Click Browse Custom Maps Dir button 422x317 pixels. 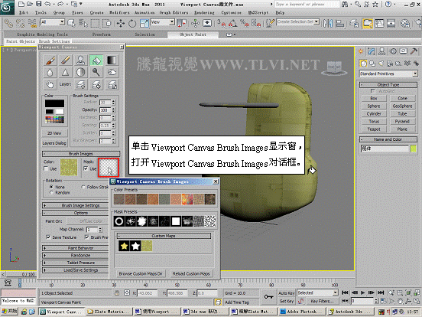tap(141, 273)
